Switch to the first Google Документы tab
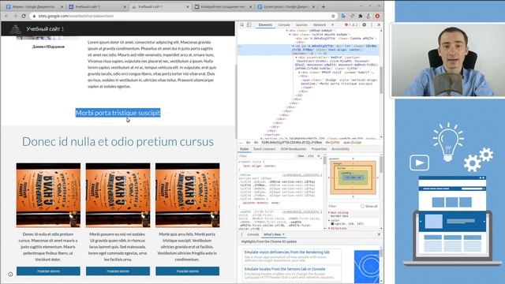 [34, 6]
